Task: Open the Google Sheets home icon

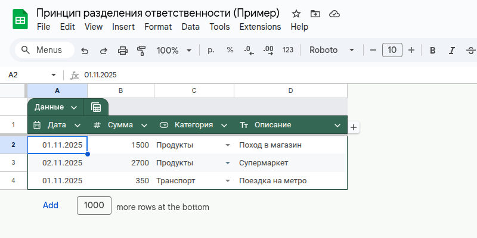Action: tap(20, 19)
